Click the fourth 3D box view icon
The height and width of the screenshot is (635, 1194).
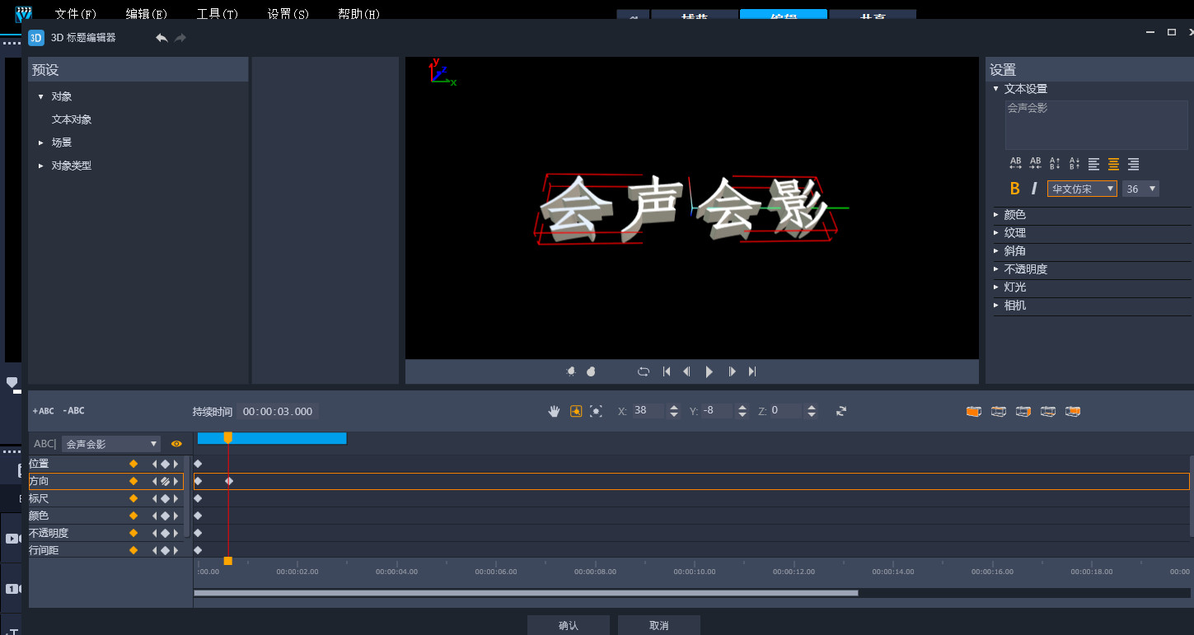tap(1048, 411)
